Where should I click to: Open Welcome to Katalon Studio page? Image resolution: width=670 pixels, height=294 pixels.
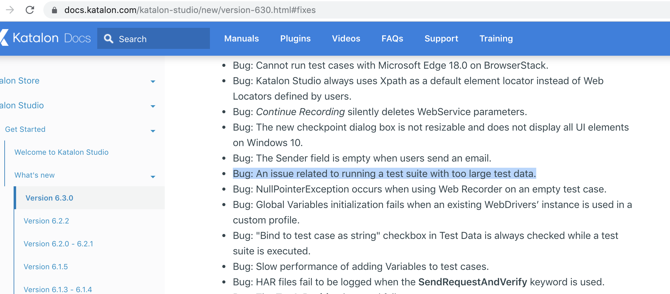[61, 152]
